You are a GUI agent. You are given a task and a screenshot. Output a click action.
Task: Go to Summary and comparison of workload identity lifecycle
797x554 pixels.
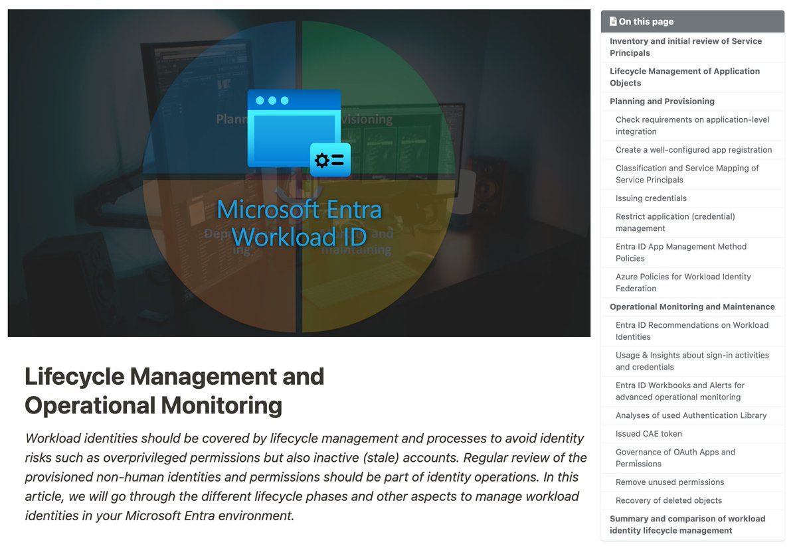point(693,525)
